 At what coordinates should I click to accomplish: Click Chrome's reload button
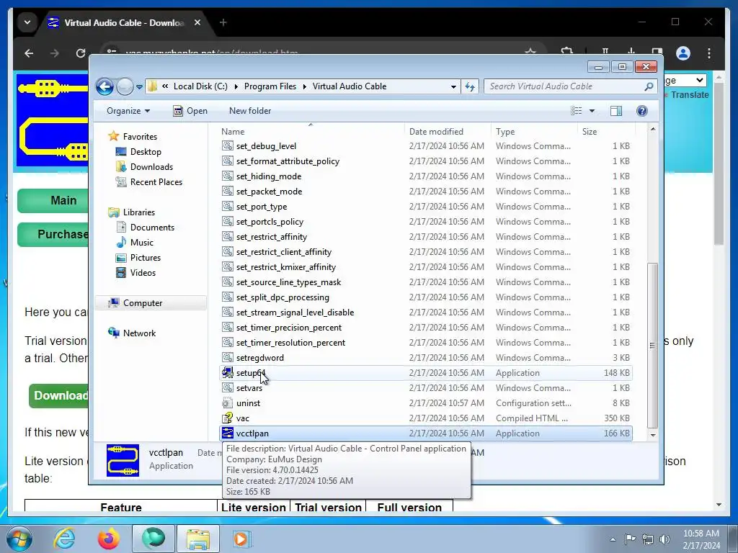pyautogui.click(x=81, y=53)
